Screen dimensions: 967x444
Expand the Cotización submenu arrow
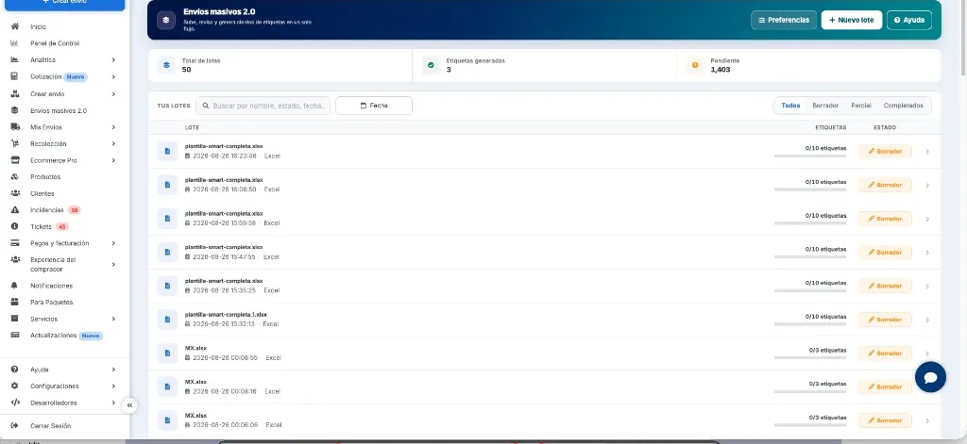point(113,77)
